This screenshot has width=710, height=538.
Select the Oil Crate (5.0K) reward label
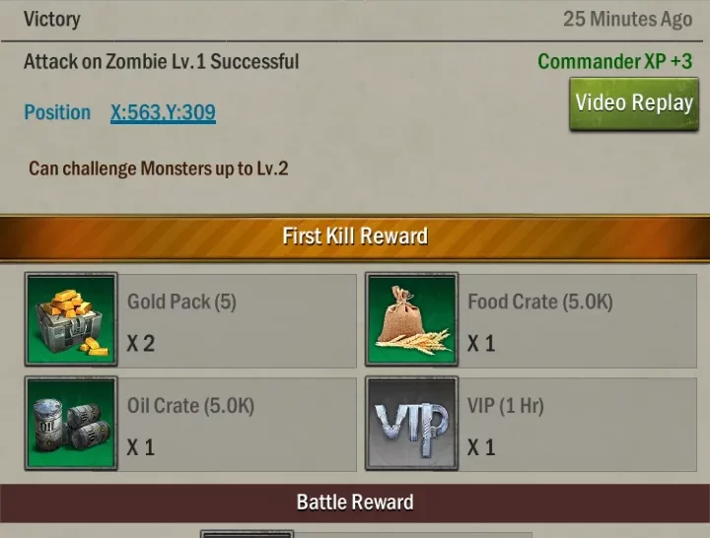point(190,406)
